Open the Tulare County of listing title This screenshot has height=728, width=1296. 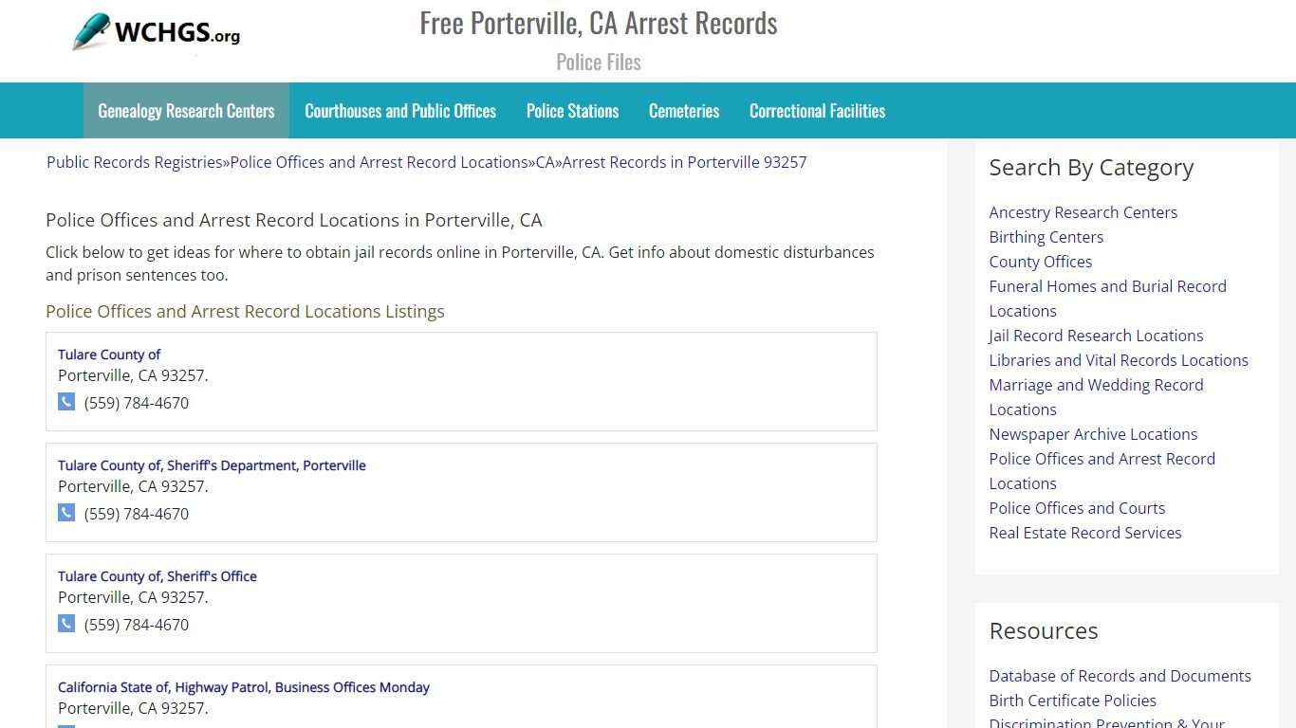pos(109,355)
